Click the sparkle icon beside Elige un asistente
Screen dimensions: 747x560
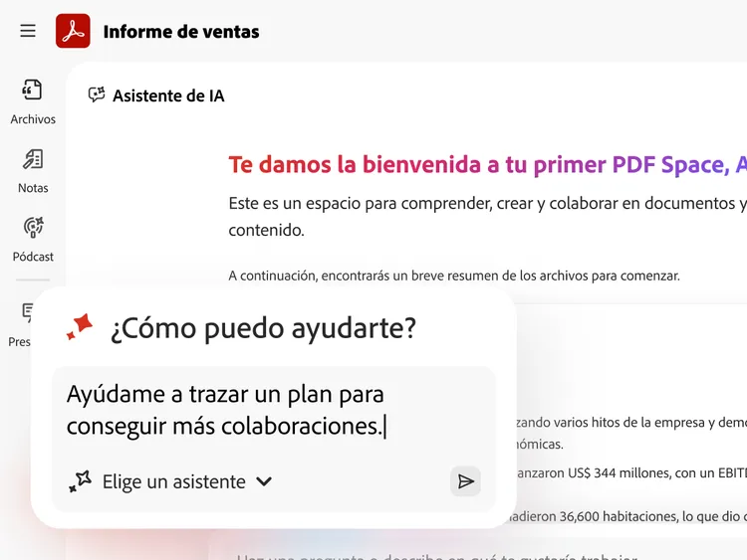[x=80, y=481]
